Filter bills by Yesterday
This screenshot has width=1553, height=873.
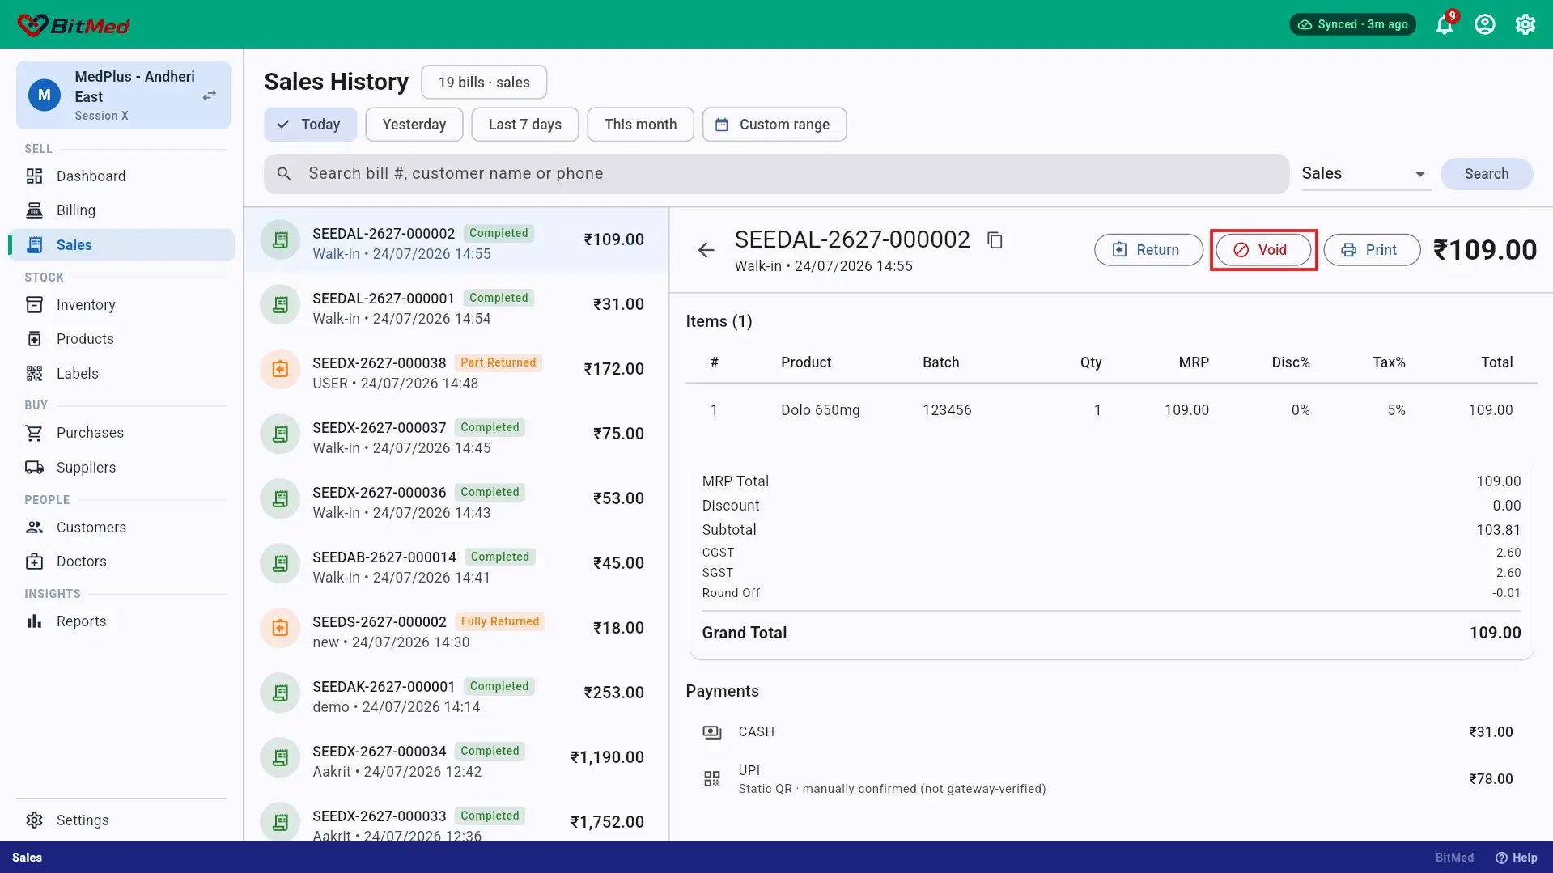(414, 125)
